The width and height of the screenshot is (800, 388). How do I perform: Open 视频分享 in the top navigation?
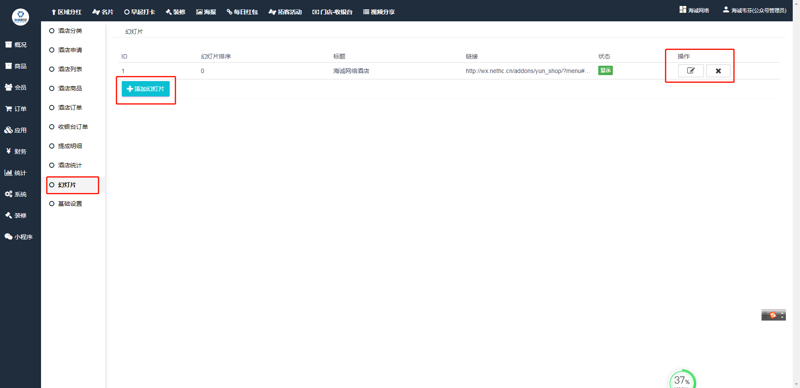[x=379, y=12]
